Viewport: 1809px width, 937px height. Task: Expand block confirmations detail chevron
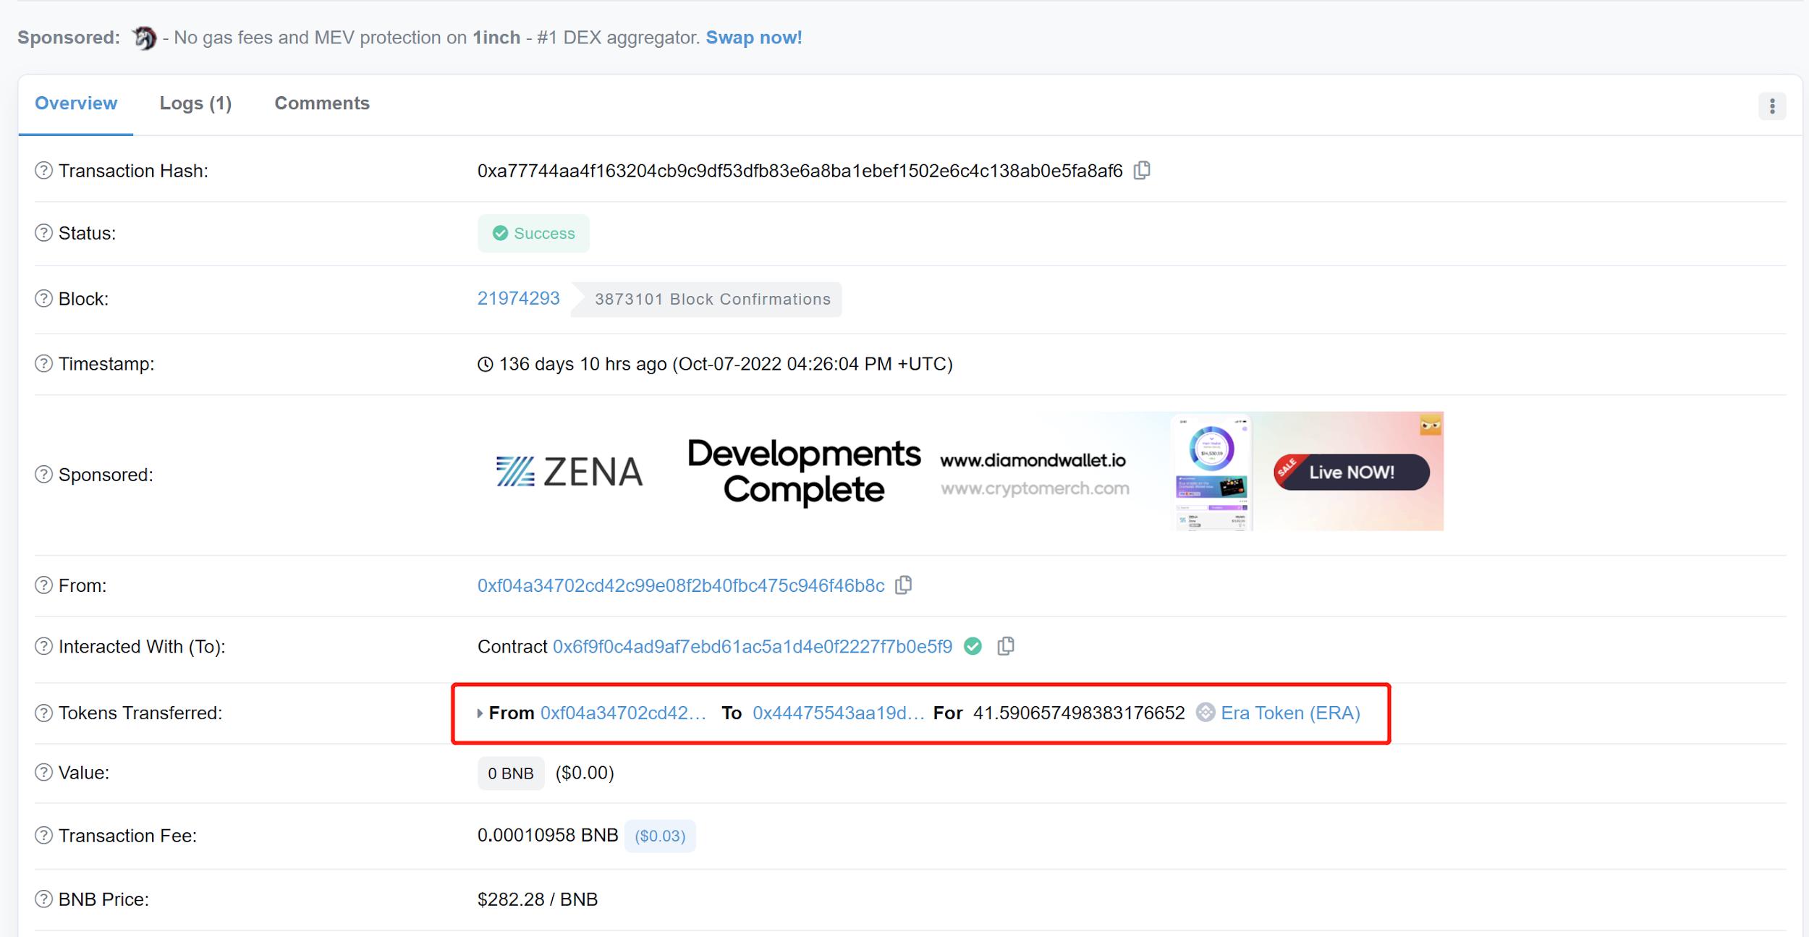[x=580, y=299]
